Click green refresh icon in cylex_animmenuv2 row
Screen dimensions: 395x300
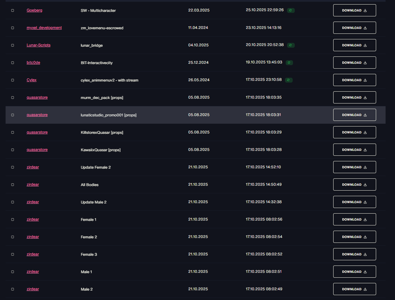click(289, 80)
